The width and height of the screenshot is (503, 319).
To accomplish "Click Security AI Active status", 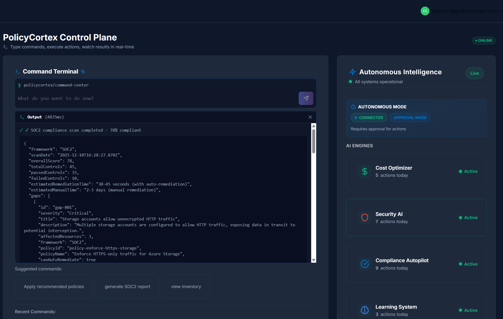I will pyautogui.click(x=468, y=218).
